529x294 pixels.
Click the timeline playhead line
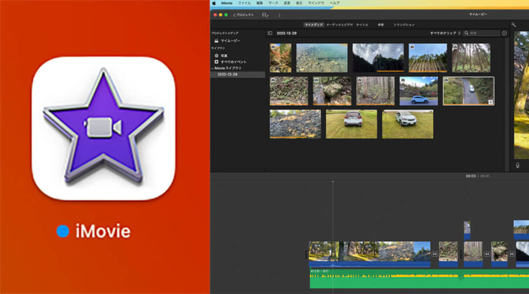[332, 237]
